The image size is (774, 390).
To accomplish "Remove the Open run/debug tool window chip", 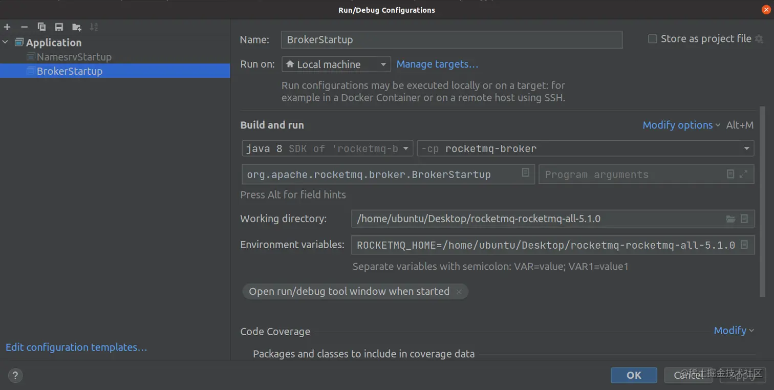I will [459, 292].
